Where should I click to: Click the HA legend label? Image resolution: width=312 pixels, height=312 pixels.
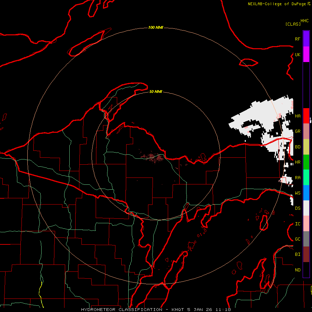(297, 116)
